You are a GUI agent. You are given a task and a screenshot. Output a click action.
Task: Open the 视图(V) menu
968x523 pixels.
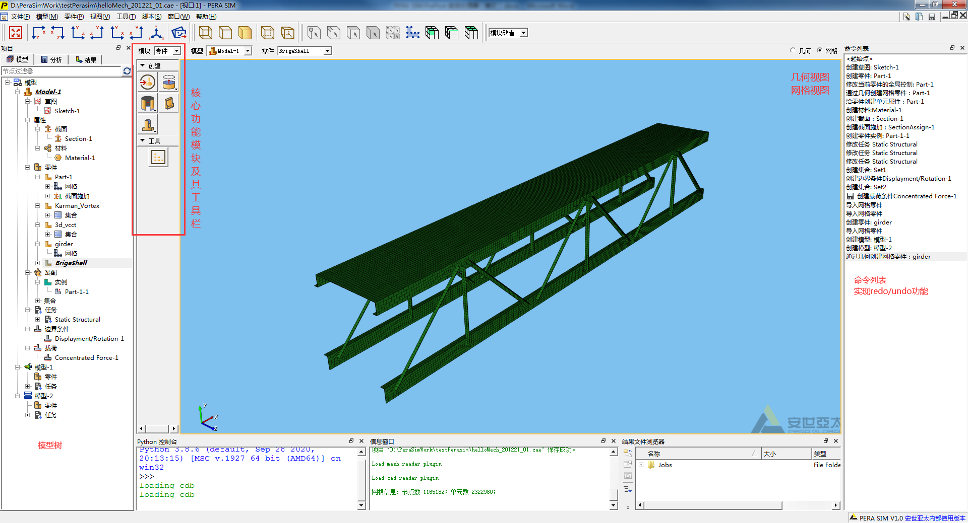click(x=100, y=17)
